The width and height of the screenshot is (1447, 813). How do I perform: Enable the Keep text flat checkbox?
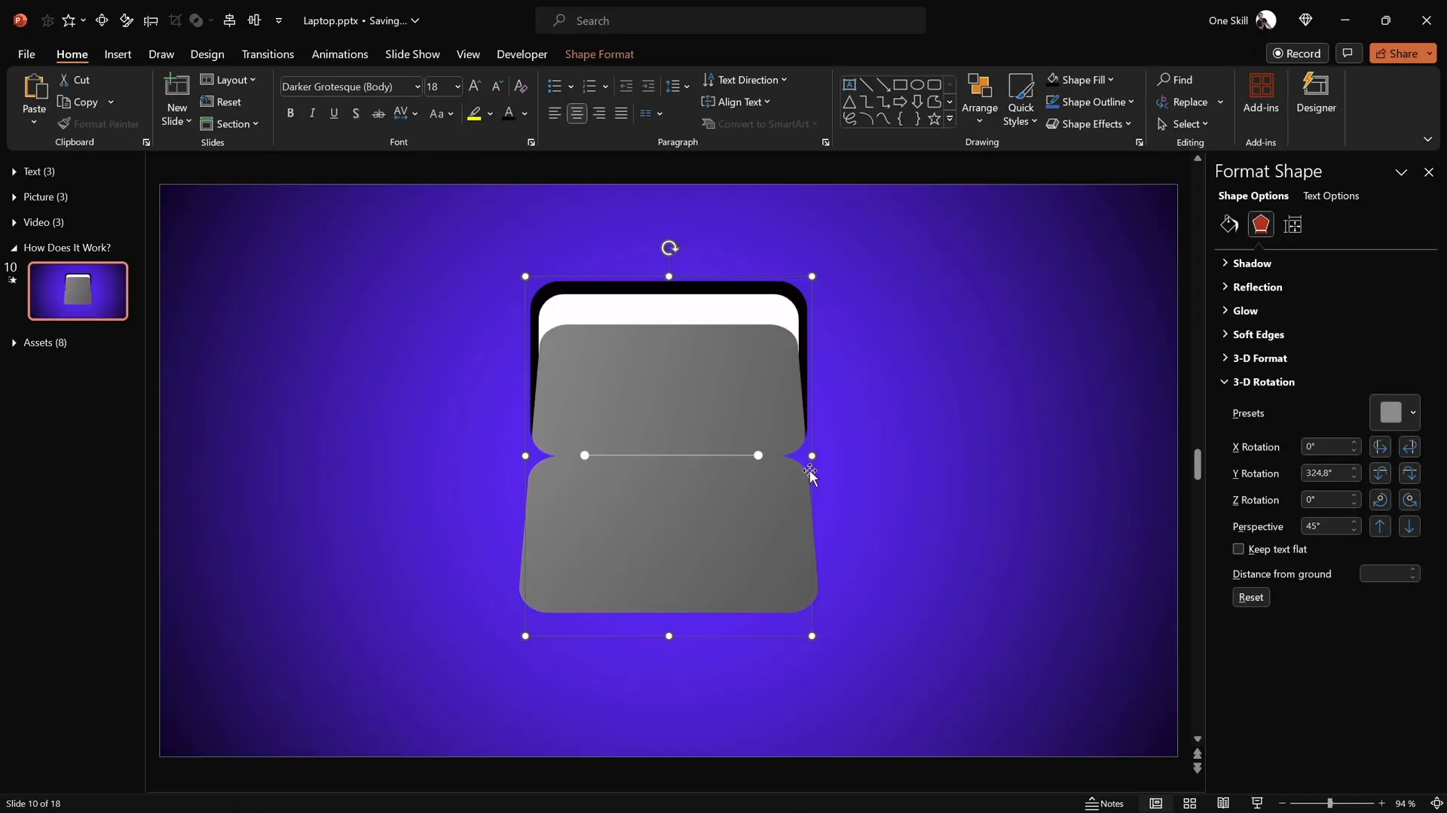pyautogui.click(x=1238, y=550)
